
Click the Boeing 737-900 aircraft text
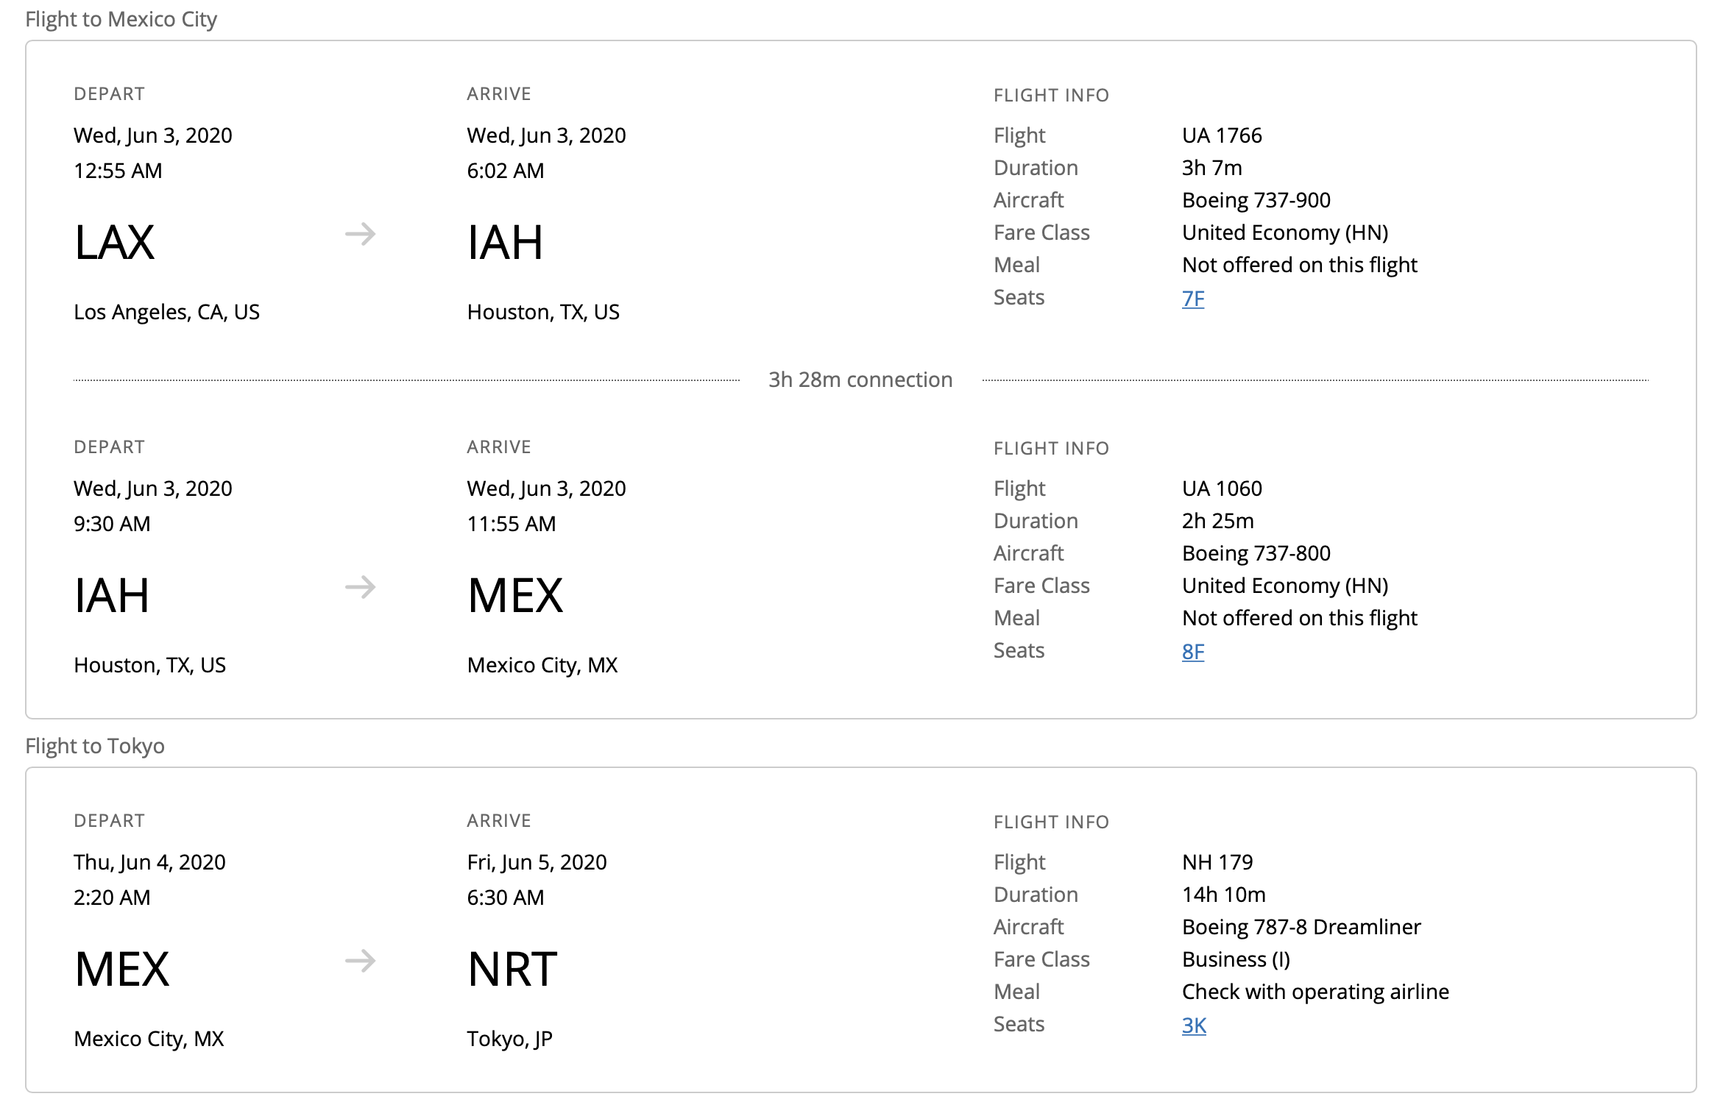point(1256,200)
